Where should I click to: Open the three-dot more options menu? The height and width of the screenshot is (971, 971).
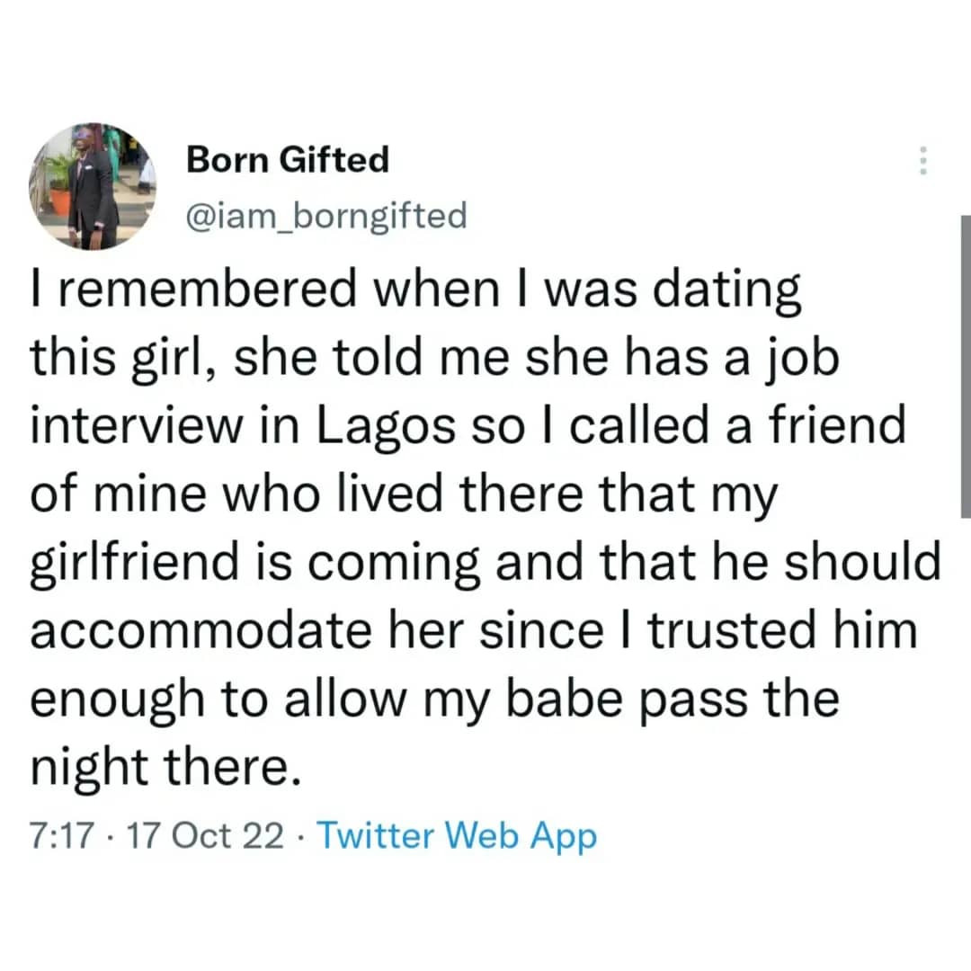click(923, 161)
